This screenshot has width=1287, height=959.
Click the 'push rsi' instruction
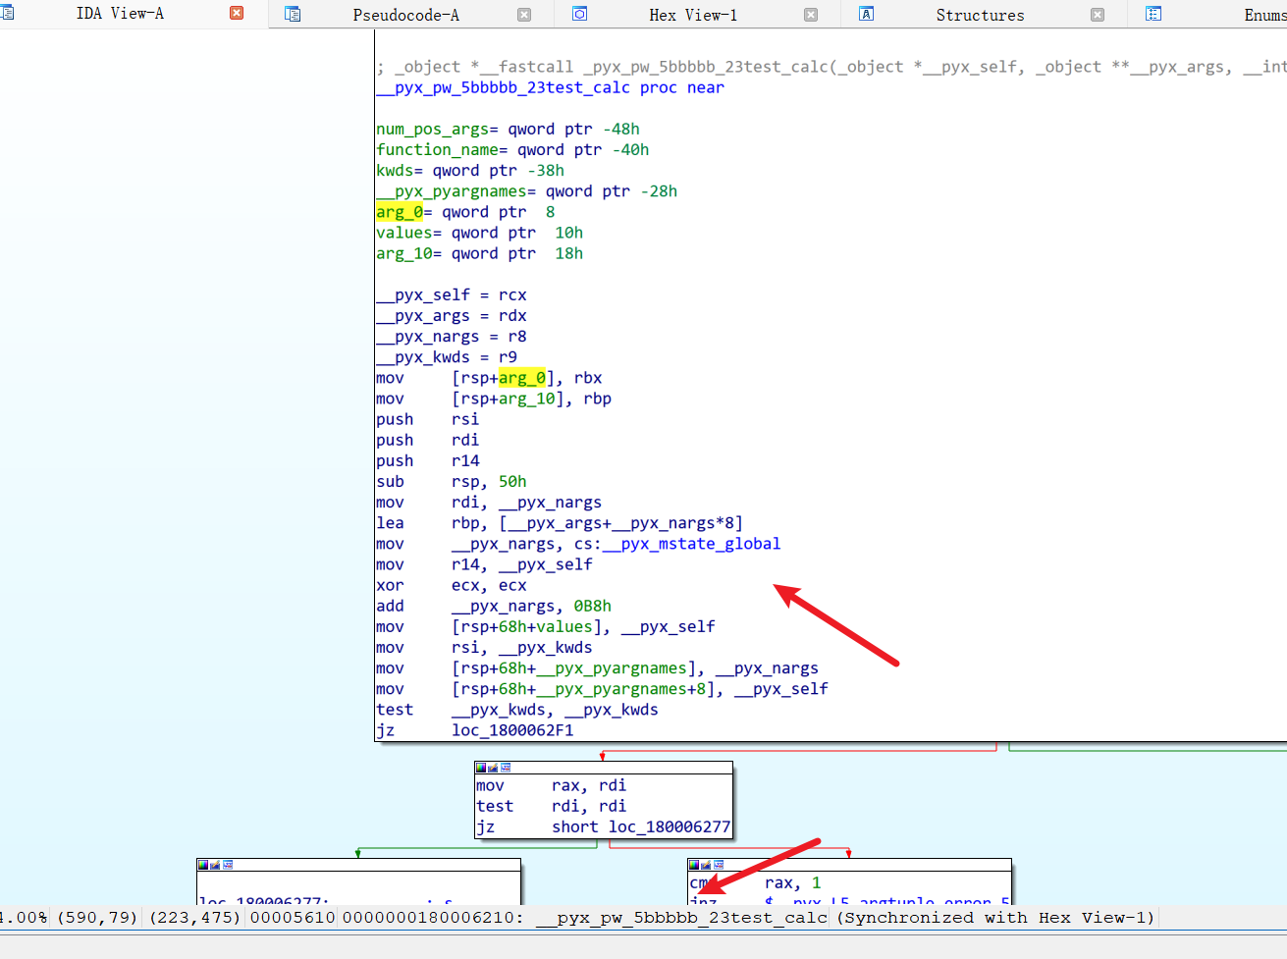[428, 419]
